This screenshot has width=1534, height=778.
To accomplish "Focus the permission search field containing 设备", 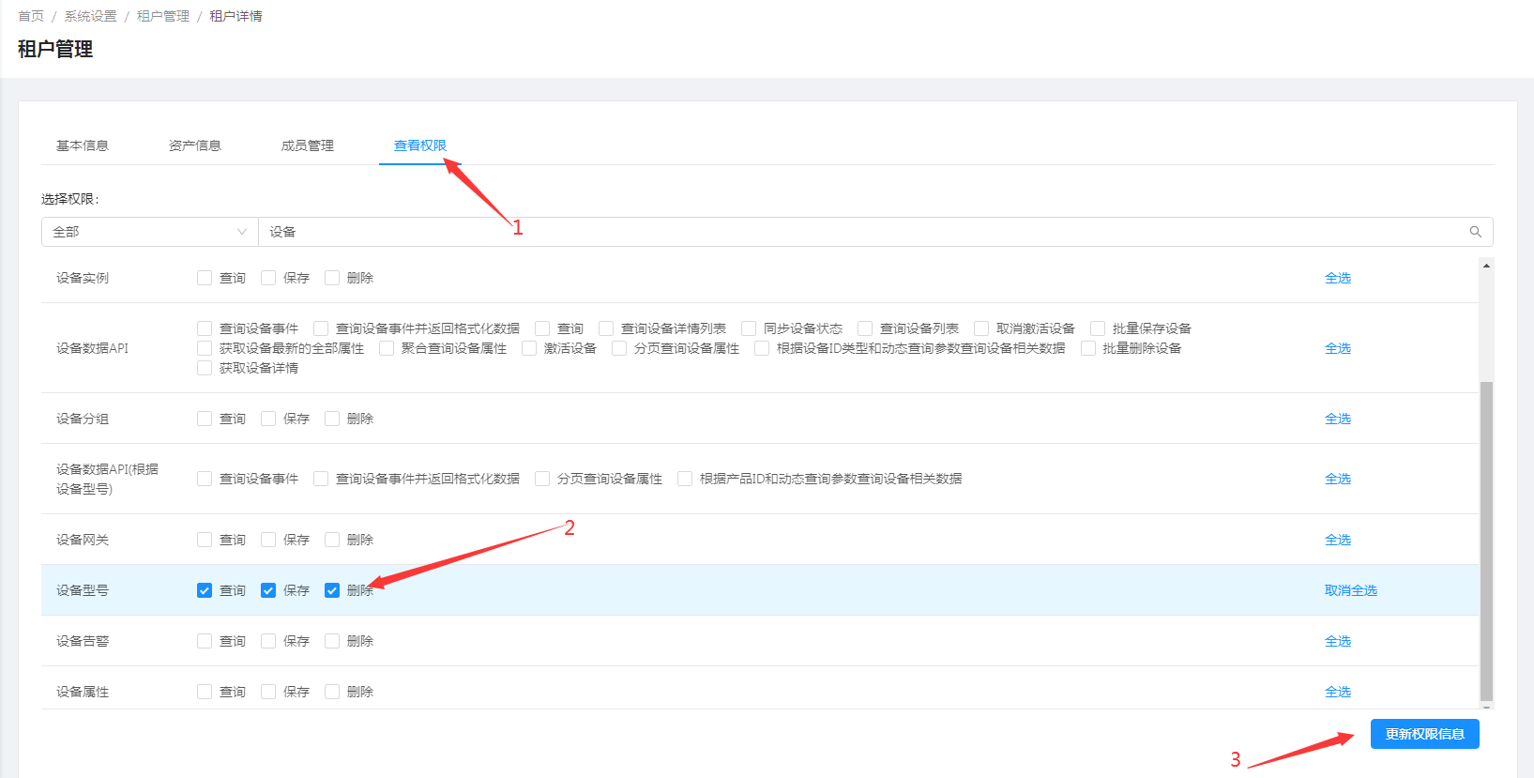I will coord(844,232).
